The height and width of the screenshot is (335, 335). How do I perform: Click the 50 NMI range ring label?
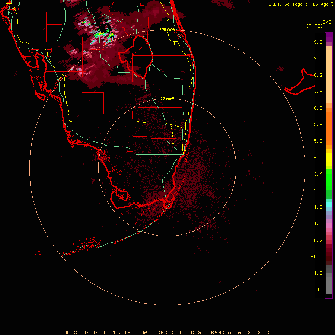pyautogui.click(x=167, y=98)
